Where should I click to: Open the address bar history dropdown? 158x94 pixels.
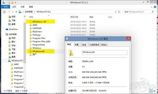[x=116, y=12]
